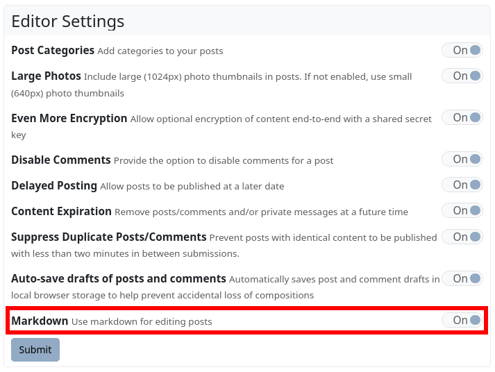The width and height of the screenshot is (495, 372).
Task: Click the Even More Encryption label
Action: click(69, 119)
